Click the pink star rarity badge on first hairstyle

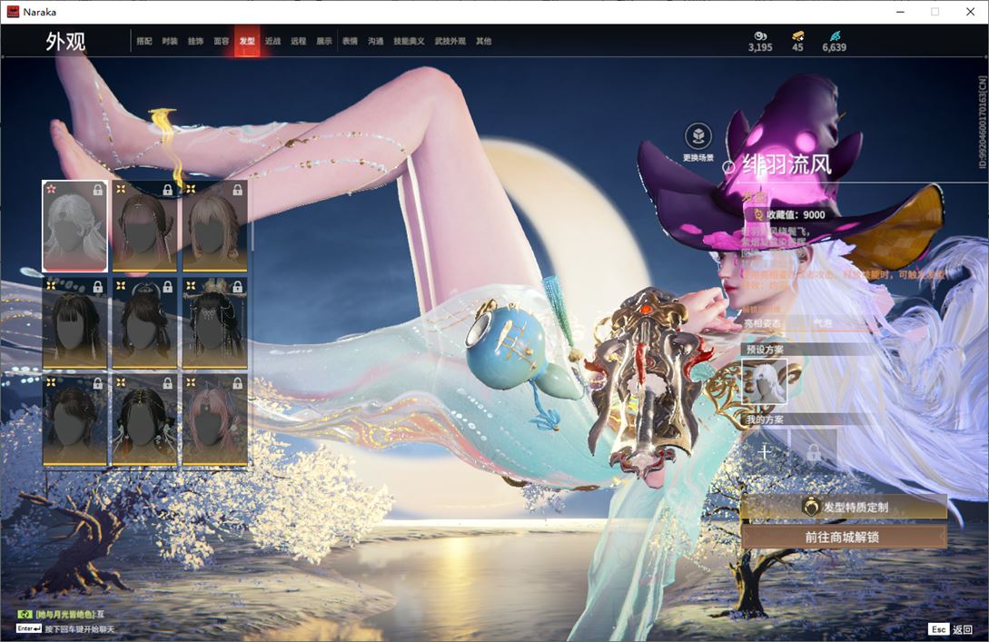click(x=51, y=189)
